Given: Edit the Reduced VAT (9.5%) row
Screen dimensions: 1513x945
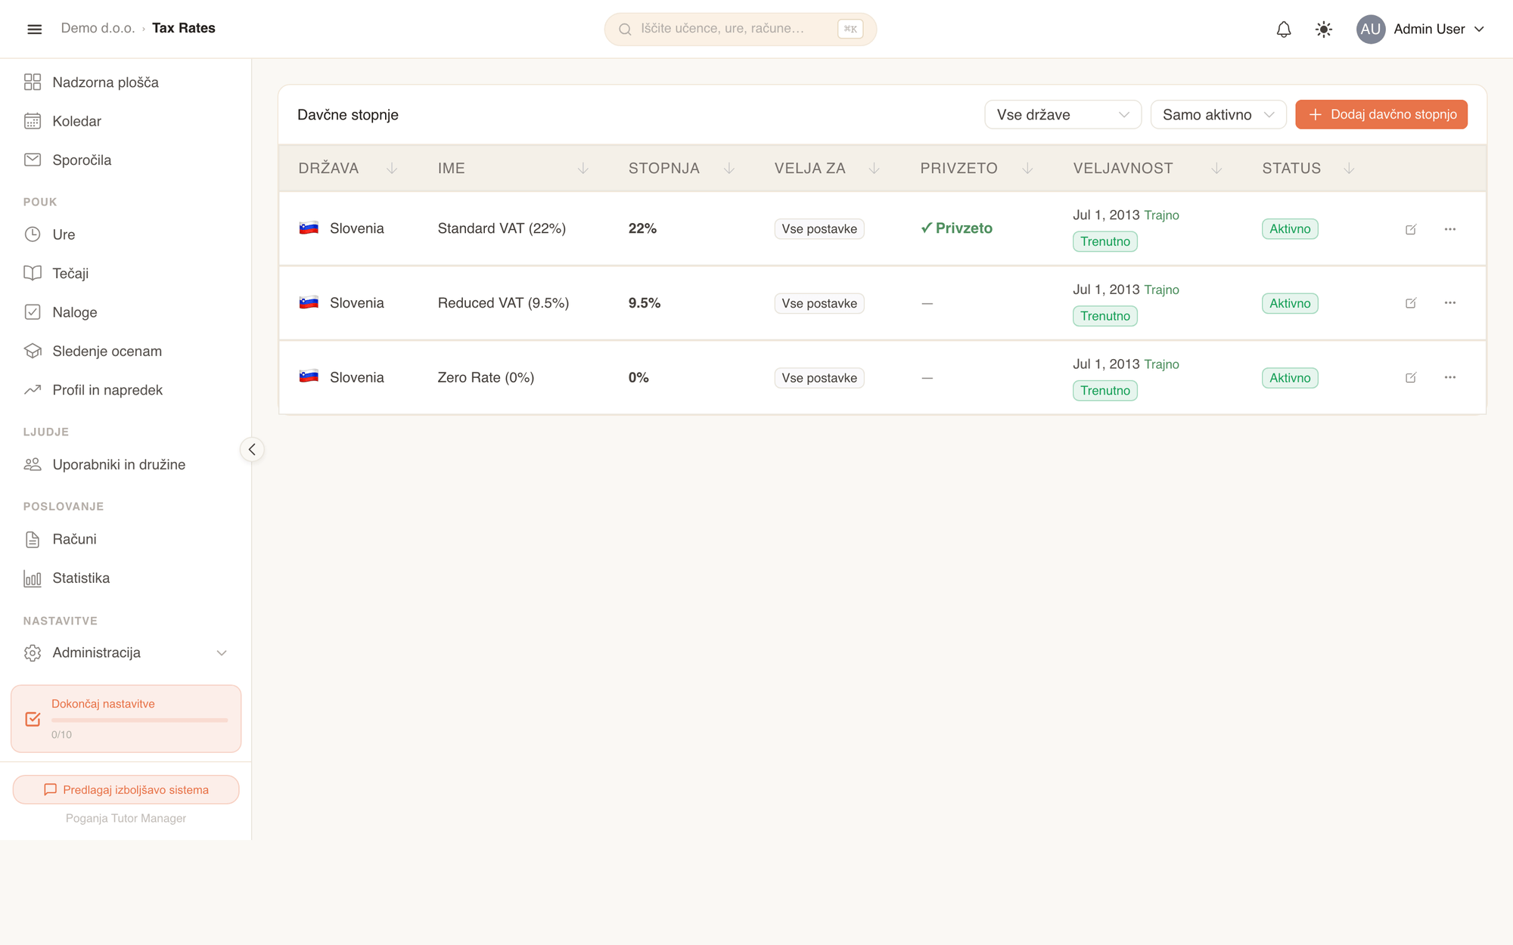Looking at the screenshot, I should (1411, 303).
